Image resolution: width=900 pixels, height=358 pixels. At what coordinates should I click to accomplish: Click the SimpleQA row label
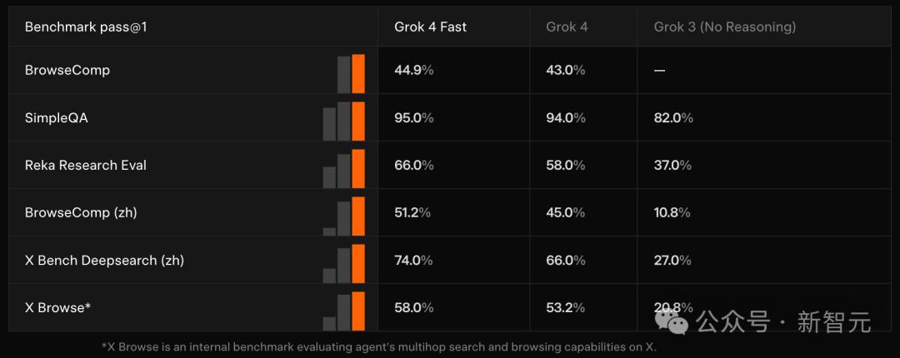point(57,117)
